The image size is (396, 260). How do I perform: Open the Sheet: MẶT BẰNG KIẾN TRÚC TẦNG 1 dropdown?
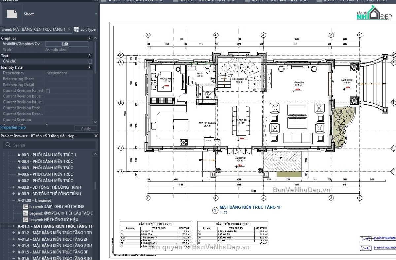pyautogui.click(x=69, y=29)
